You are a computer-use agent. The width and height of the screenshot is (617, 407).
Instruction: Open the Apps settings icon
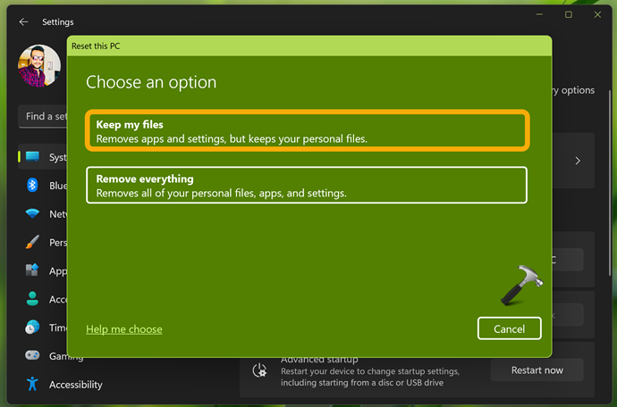pyautogui.click(x=33, y=270)
